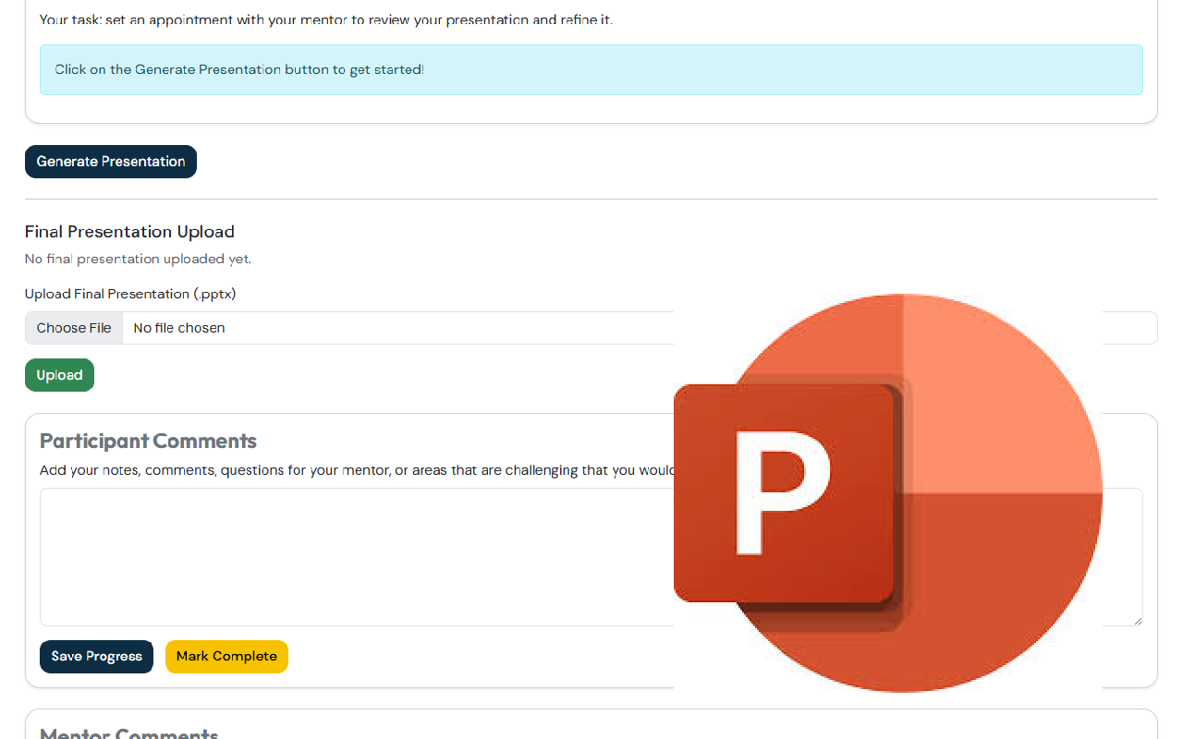Grab the comments box resize handle
1183x739 pixels.
[1138, 621]
